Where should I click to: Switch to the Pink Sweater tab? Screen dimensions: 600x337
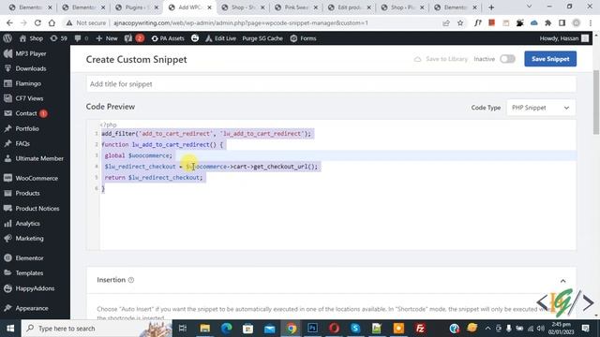[296, 7]
